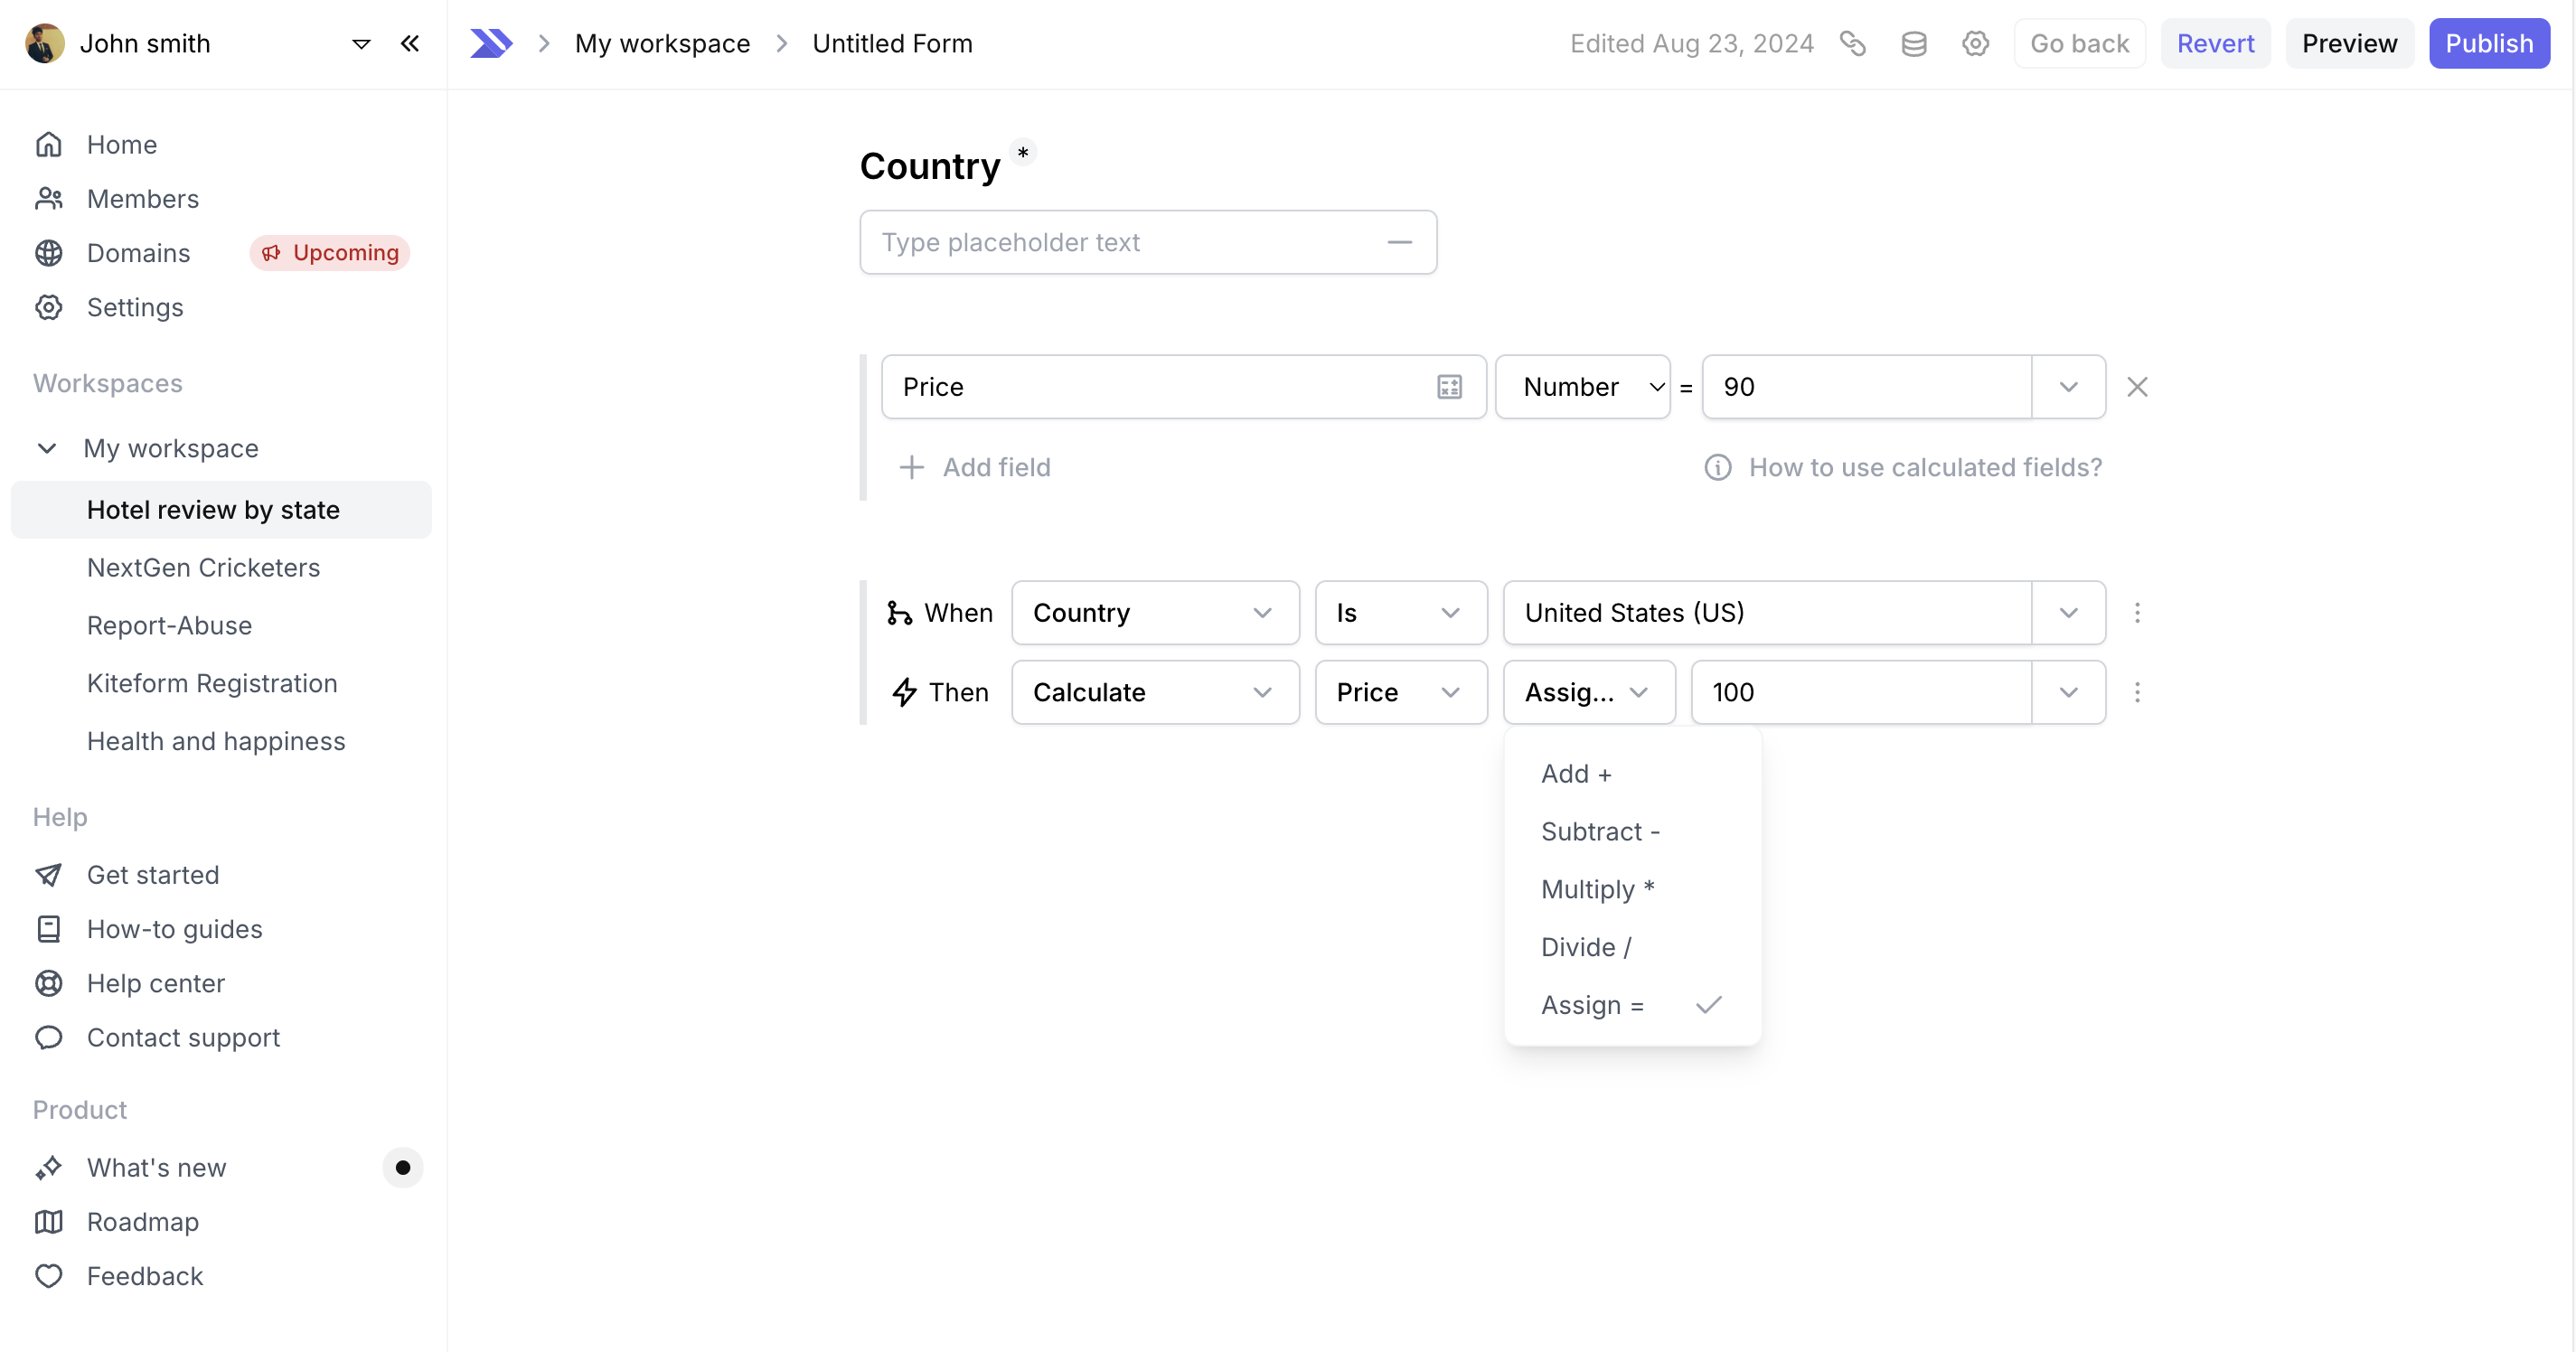The image size is (2576, 1352).
Task: Open form settings gear icon in header
Action: [x=1974, y=43]
